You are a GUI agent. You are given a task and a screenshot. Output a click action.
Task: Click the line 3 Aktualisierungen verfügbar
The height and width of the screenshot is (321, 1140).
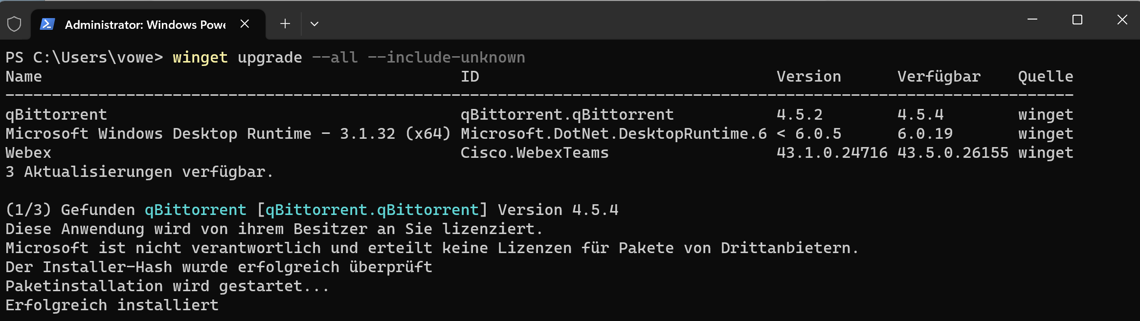click(138, 171)
